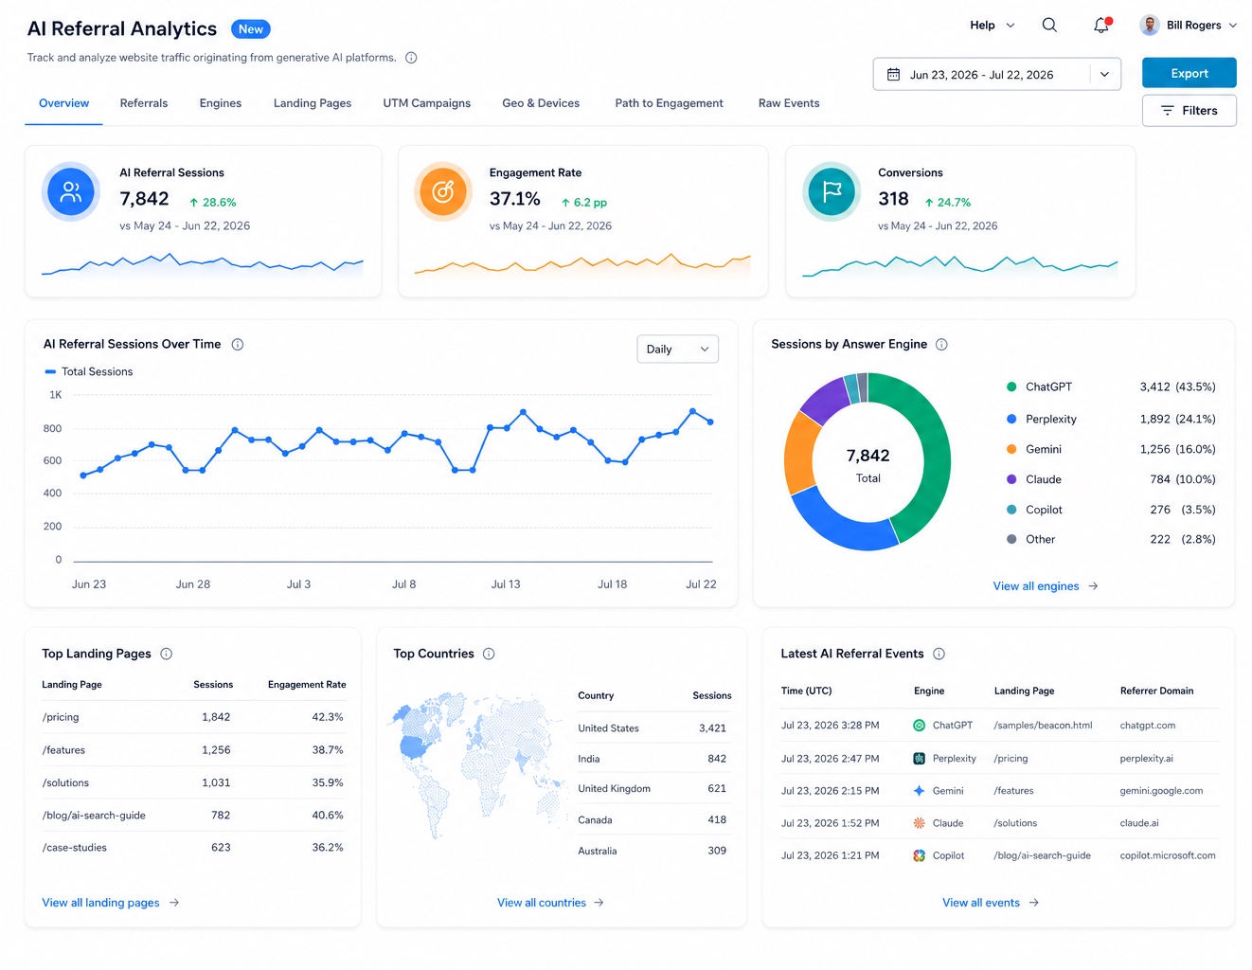Click Engagement Rate target icon
The image size is (1252, 970).
tap(443, 192)
